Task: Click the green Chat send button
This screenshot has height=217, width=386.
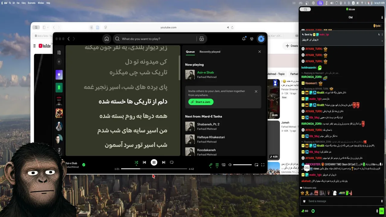Action: click(382, 211)
